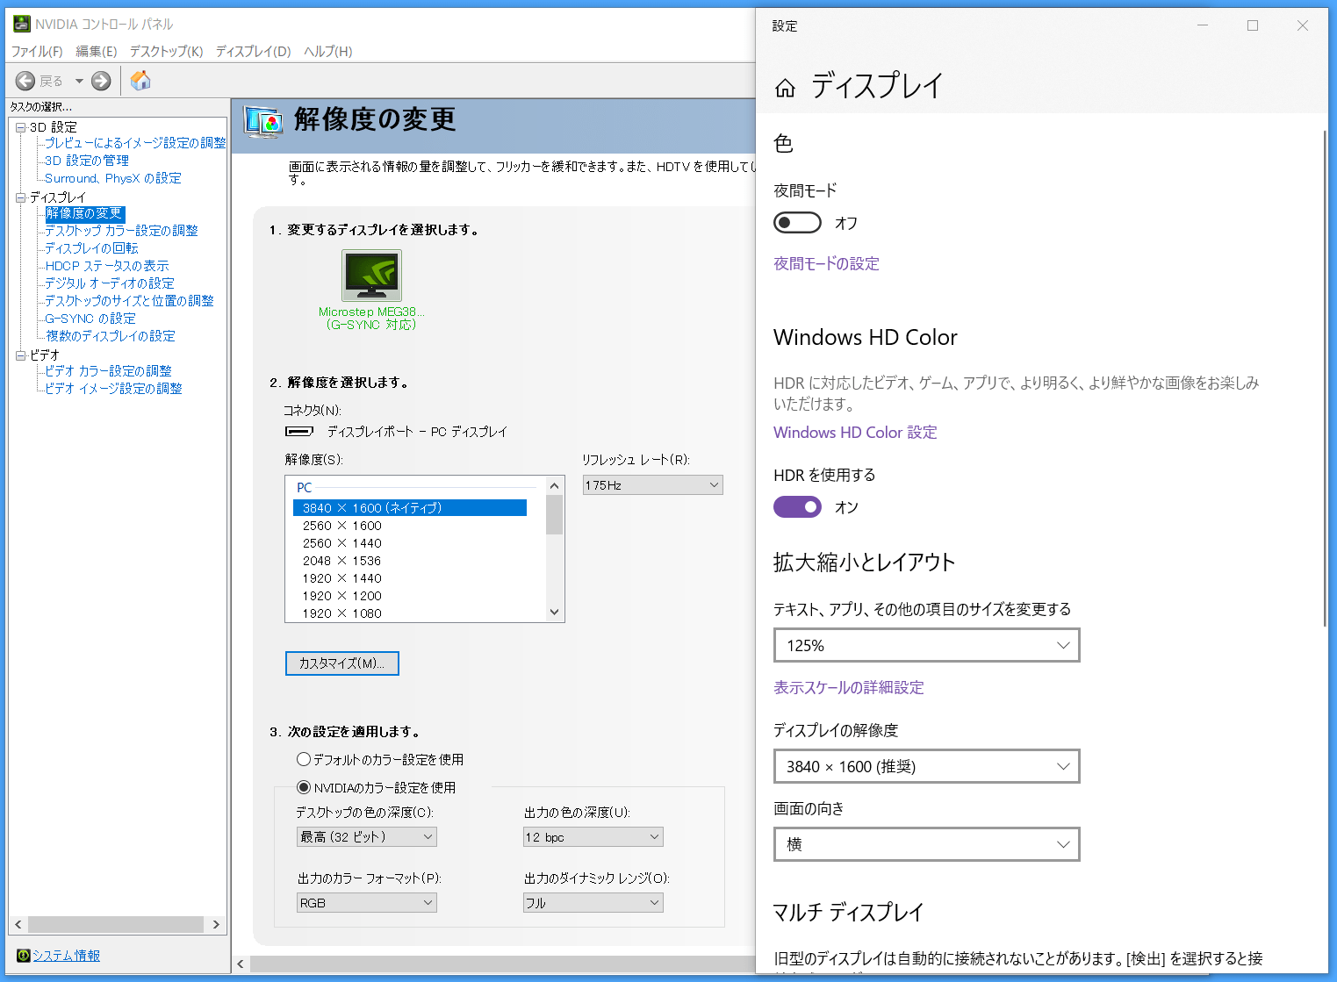Select 2560 × 1440 resolution

(x=342, y=543)
